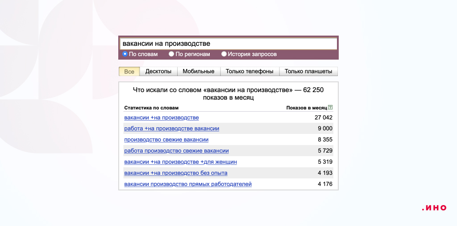Select the "По регионам" radio button

pos(171,54)
